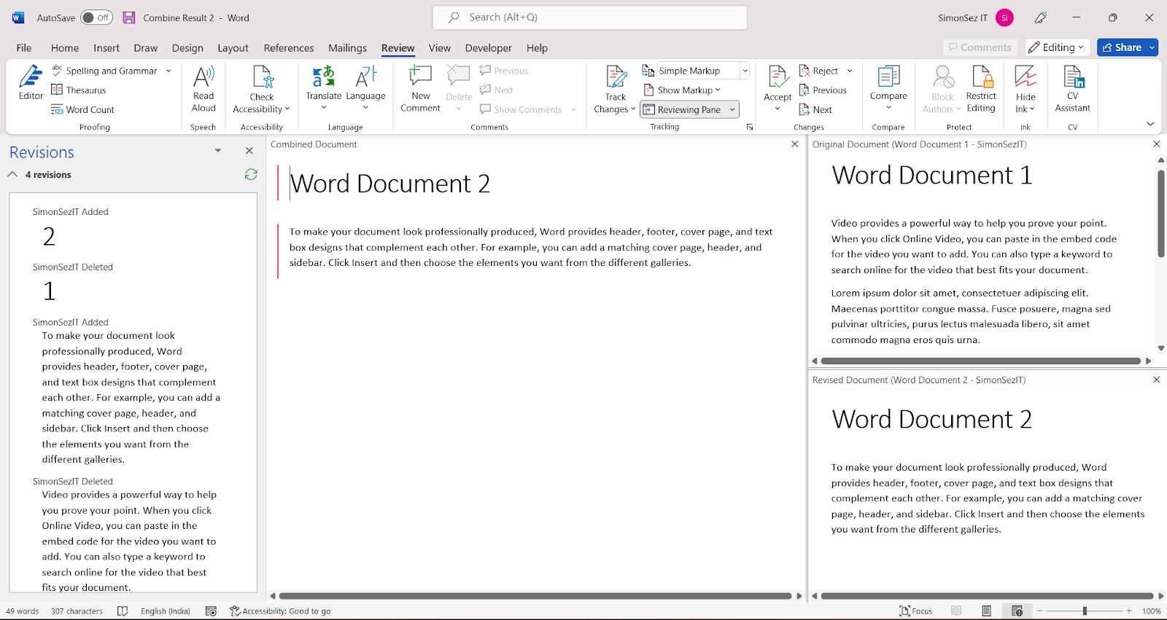Show the Word Count dialog
This screenshot has width=1167, height=620.
[83, 109]
